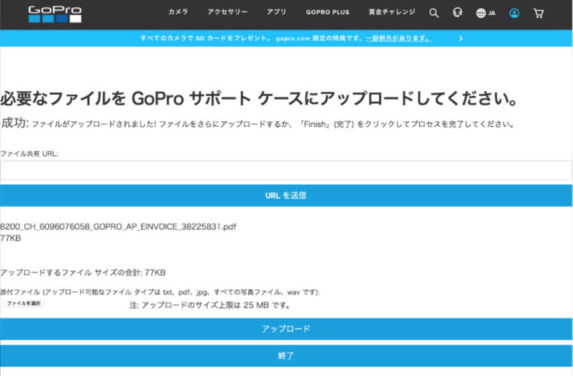
Task: Click the URL を送信 button
Action: (x=286, y=195)
